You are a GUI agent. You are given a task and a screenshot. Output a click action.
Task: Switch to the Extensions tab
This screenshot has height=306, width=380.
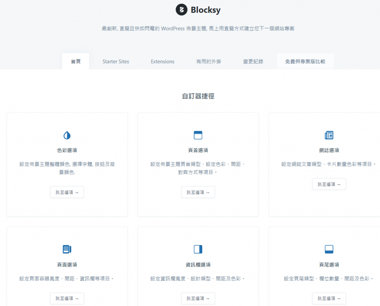click(x=163, y=61)
